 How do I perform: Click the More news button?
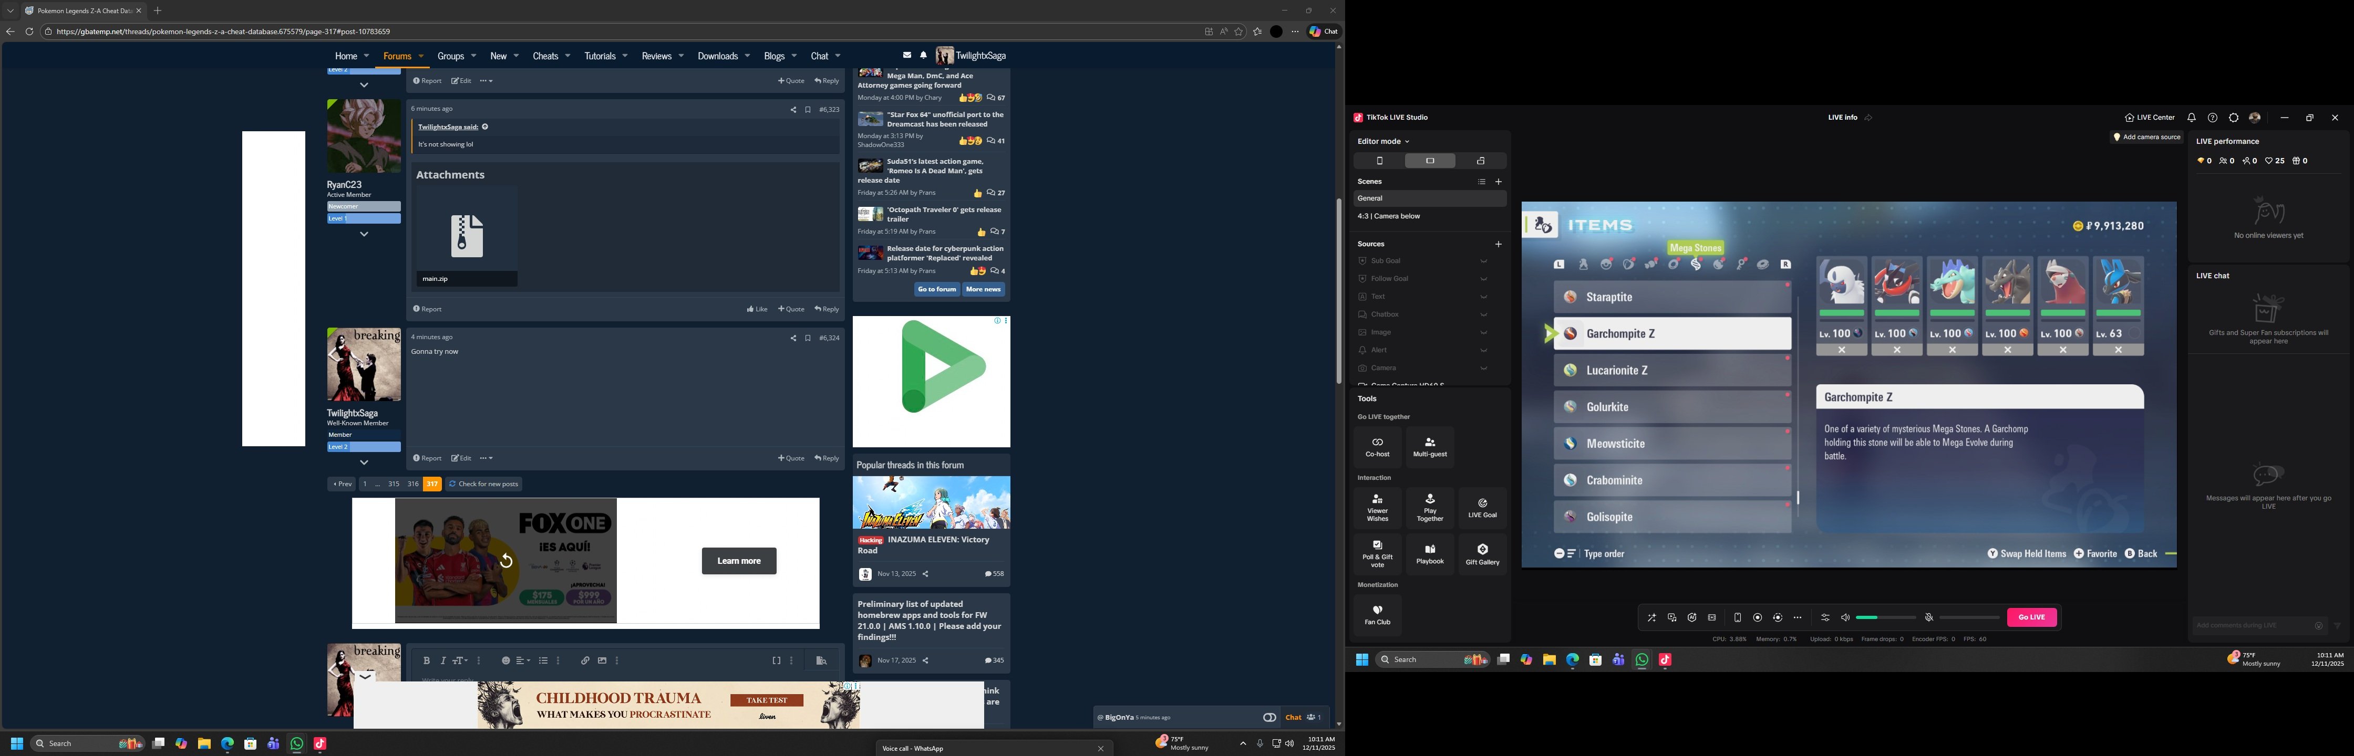tap(983, 289)
